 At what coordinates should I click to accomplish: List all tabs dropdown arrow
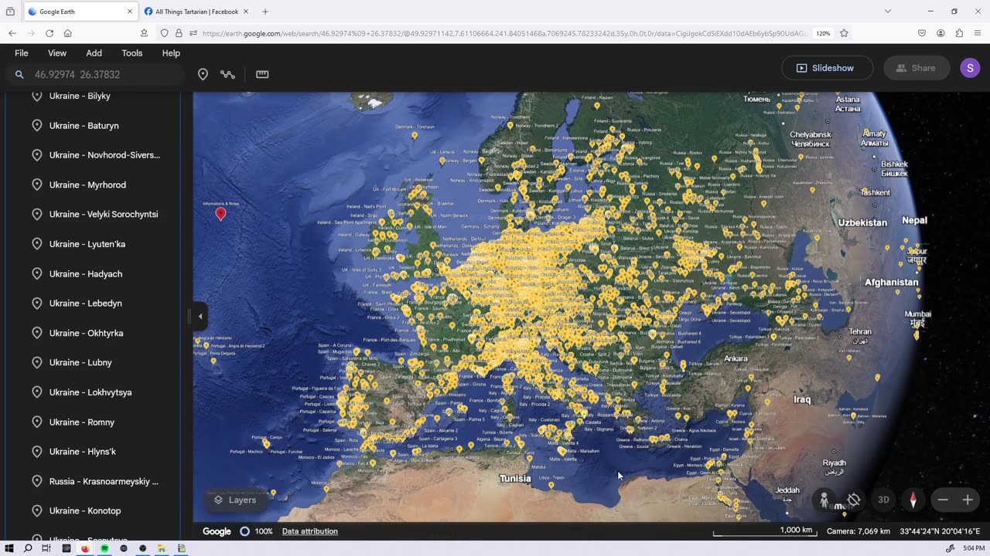pos(887,12)
